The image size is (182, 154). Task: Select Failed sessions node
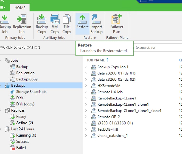[21, 148]
